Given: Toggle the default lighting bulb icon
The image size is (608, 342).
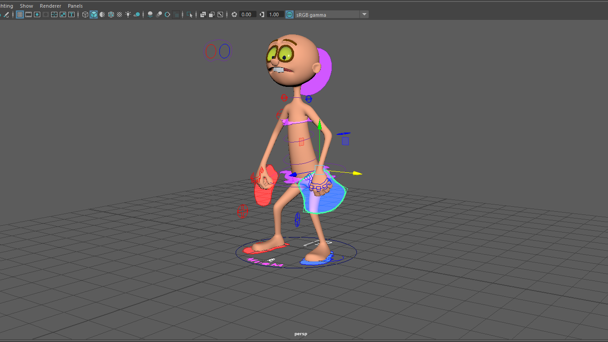Looking at the screenshot, I should [128, 14].
